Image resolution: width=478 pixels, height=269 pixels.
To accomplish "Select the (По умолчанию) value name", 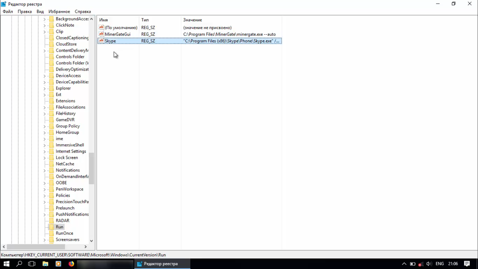I will pyautogui.click(x=121, y=27).
